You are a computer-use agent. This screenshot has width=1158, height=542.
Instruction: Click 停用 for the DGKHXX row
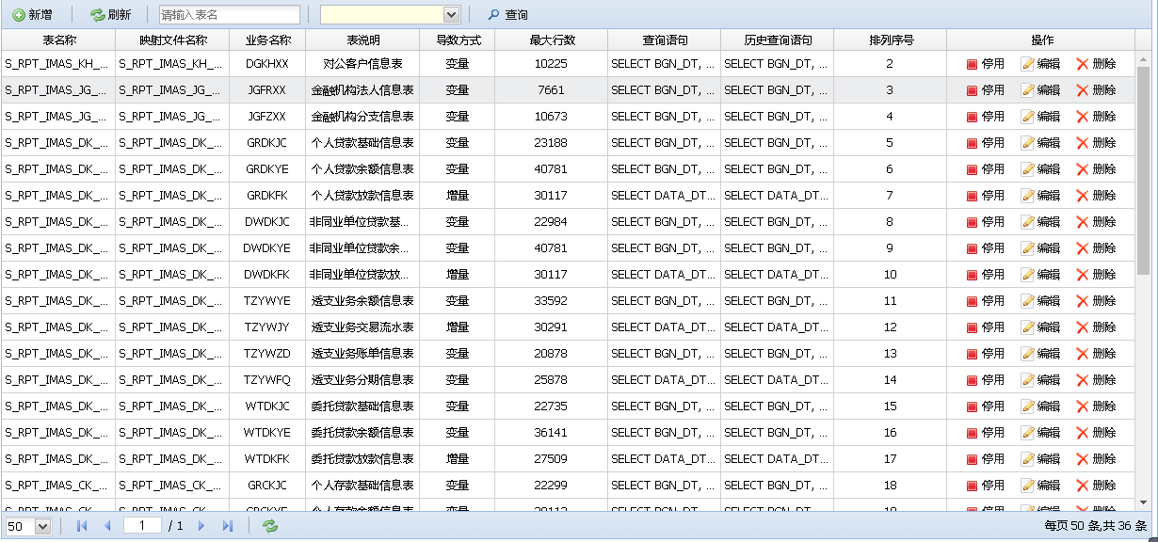click(985, 64)
